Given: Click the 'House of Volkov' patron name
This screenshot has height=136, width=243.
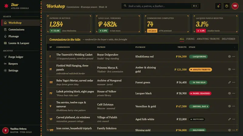Looking at the screenshot, I should pyautogui.click(x=107, y=92).
